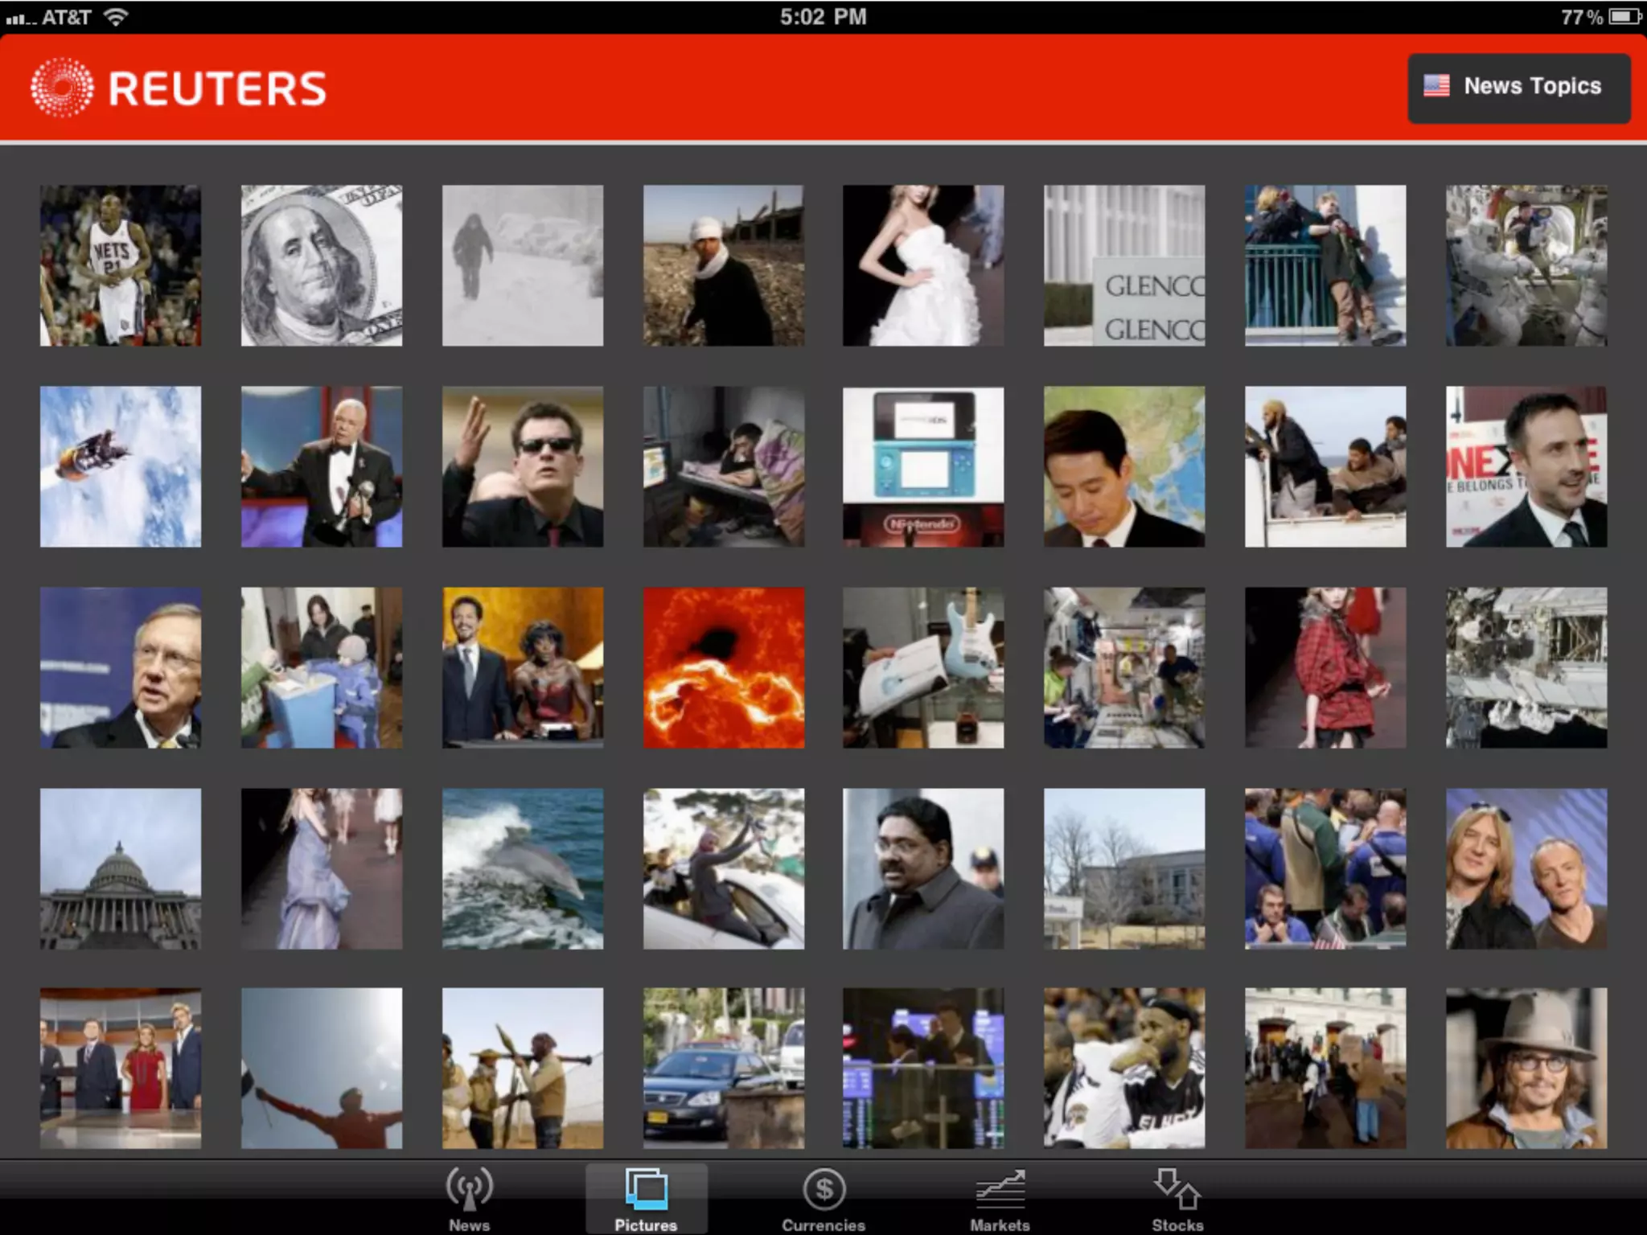Viewport: 1647px width, 1235px height.
Task: Tap the battery status icon
Action: click(x=1624, y=17)
